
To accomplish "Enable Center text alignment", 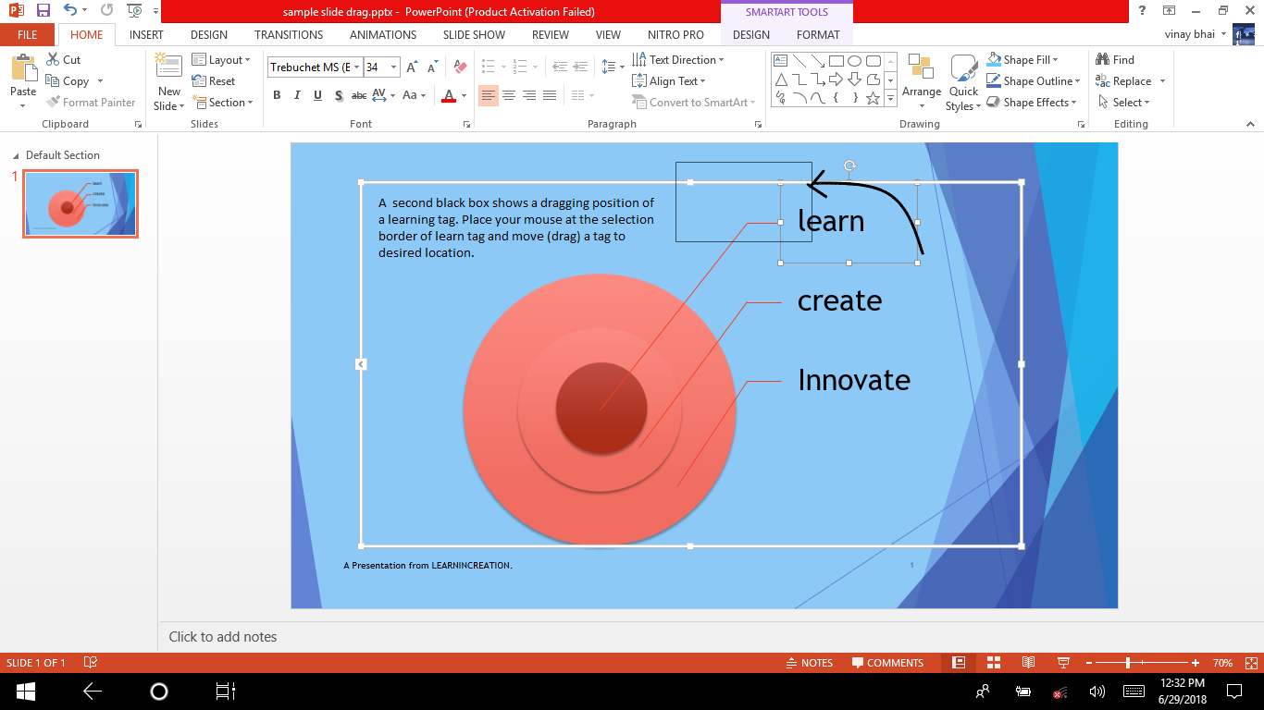I will tap(509, 95).
